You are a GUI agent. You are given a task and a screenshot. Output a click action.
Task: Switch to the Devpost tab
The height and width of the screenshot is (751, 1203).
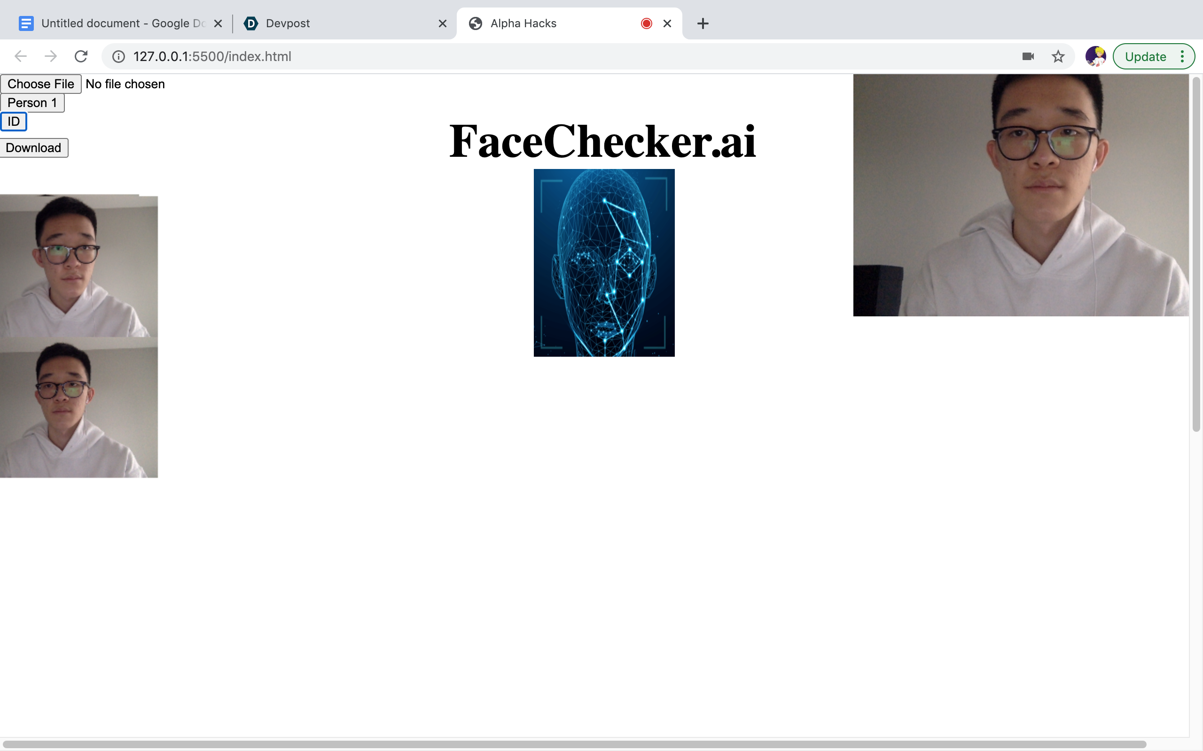(x=338, y=23)
